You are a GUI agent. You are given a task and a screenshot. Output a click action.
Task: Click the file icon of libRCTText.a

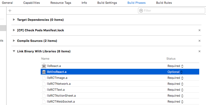[x=44, y=90]
